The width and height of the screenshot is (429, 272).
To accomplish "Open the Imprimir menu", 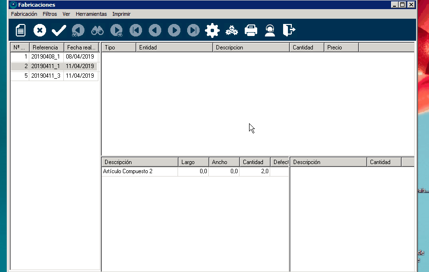I will point(121,14).
